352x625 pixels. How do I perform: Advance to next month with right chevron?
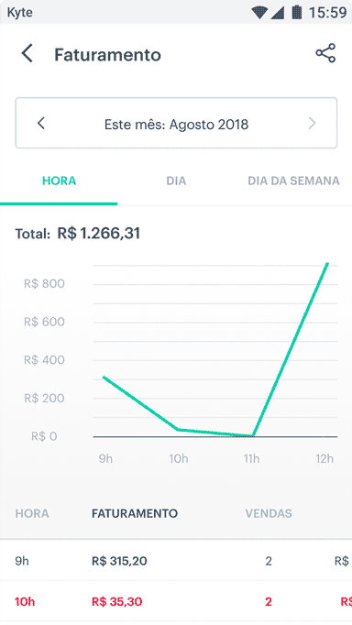pyautogui.click(x=313, y=123)
